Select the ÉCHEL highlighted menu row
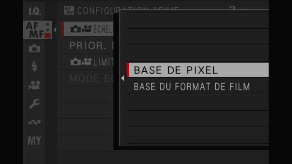 click(87, 29)
